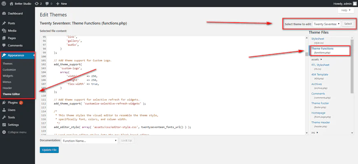Open the Help tab
The image size is (358, 164).
[x=346, y=10]
